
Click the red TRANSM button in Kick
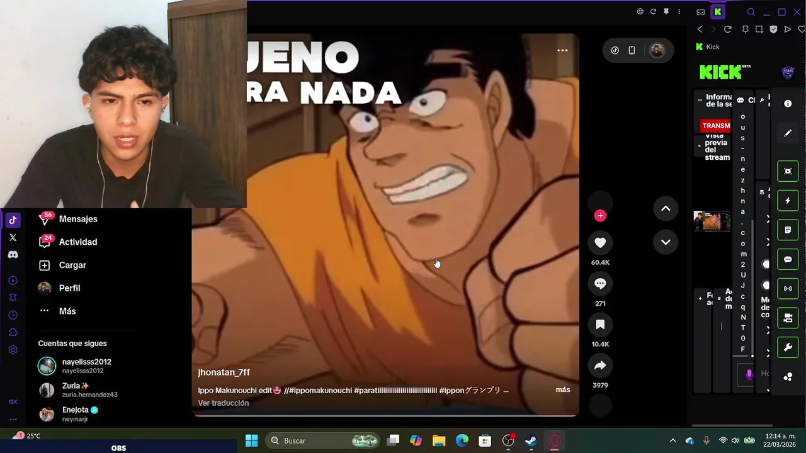click(x=716, y=126)
